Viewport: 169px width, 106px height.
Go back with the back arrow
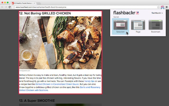point(2,7)
